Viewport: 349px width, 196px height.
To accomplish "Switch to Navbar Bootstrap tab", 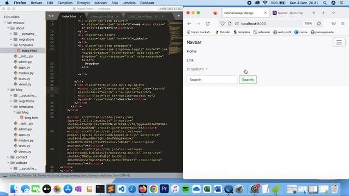I will point(291,13).
